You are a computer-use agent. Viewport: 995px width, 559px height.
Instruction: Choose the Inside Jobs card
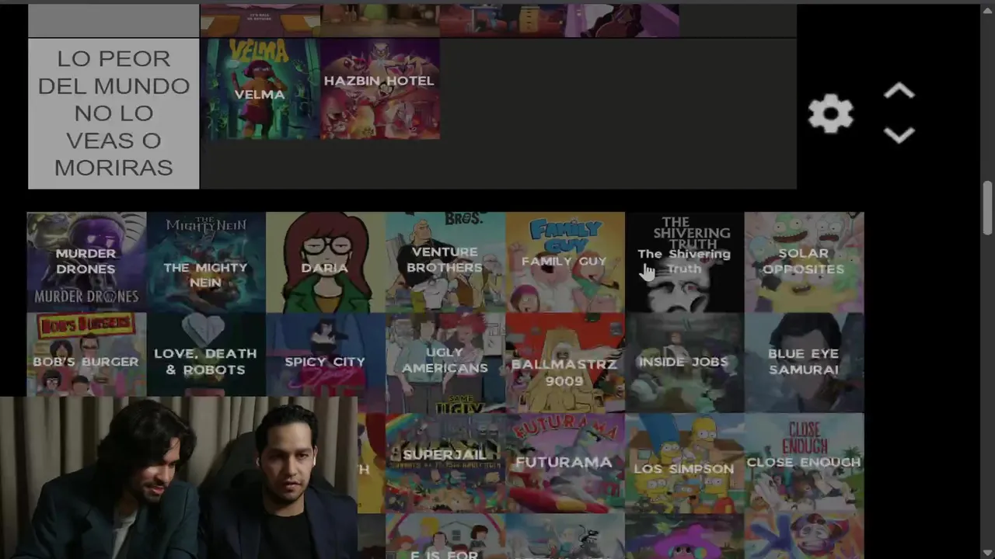click(x=684, y=363)
